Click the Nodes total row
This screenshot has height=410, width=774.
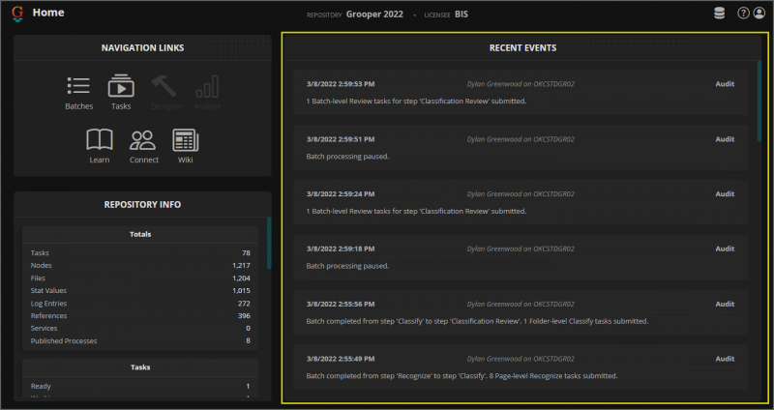(140, 266)
